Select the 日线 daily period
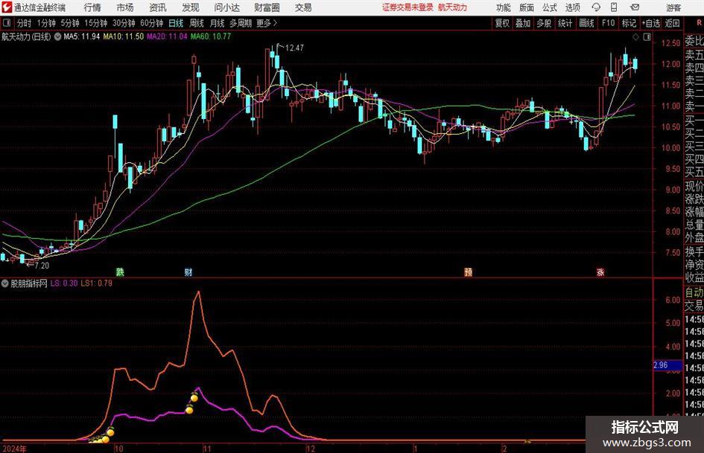 (x=176, y=23)
